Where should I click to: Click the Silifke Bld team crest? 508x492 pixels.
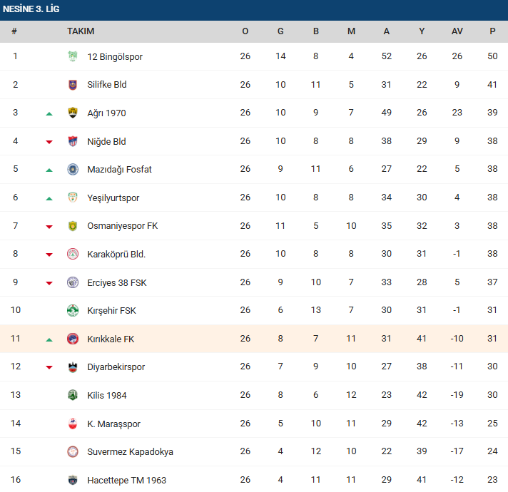click(73, 85)
